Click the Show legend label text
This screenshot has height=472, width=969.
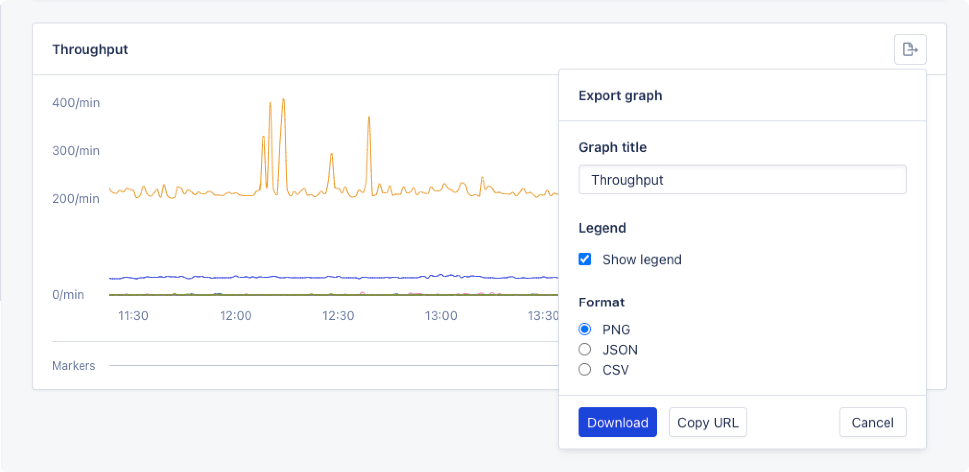(x=642, y=260)
